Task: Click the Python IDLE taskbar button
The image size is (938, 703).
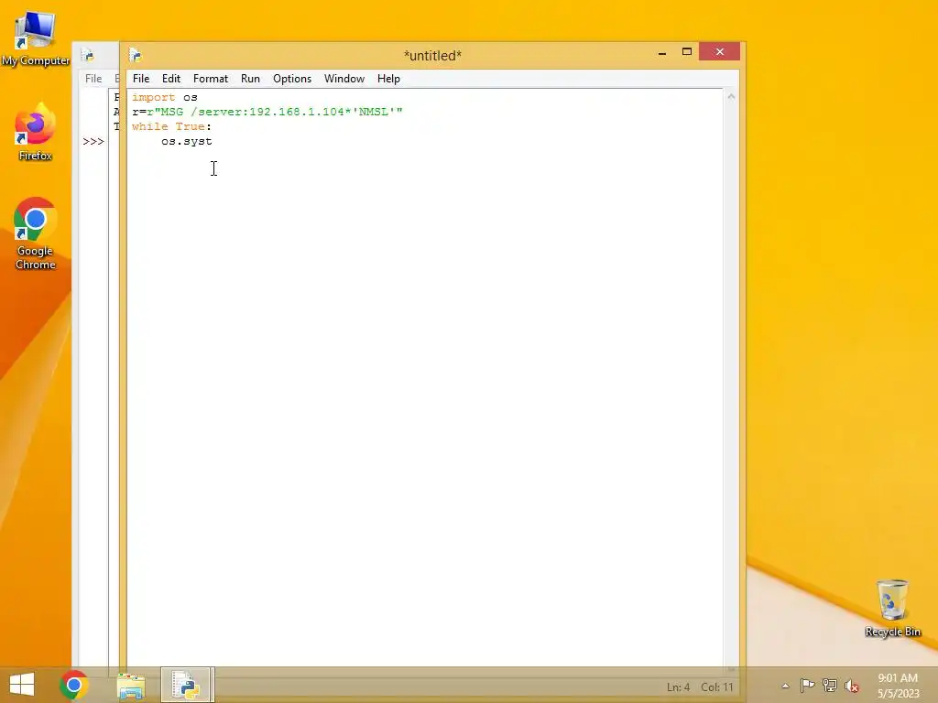Action: coord(187,685)
